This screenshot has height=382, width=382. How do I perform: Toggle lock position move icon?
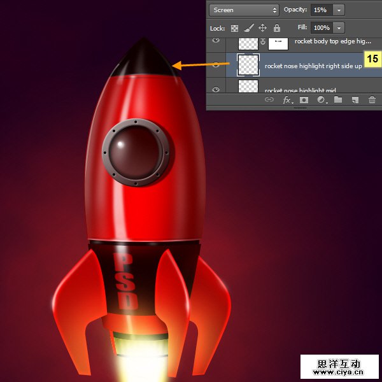pyautogui.click(x=262, y=28)
